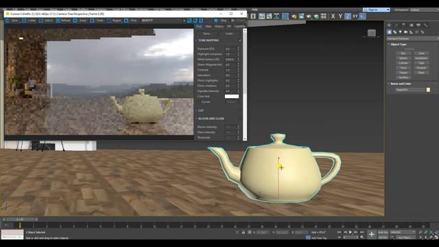This screenshot has width=439, height=247.
Task: Open the BEAUTY render element dropdown
Action: (x=163, y=21)
